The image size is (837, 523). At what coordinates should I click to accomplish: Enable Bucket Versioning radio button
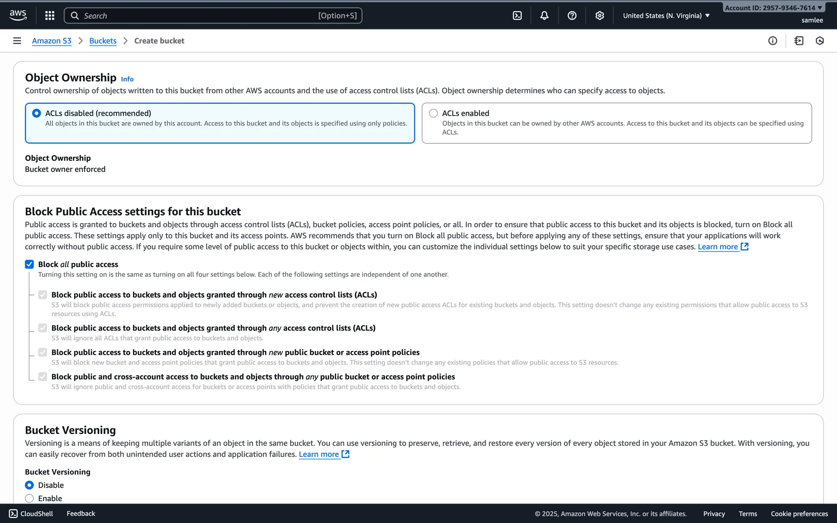29,498
